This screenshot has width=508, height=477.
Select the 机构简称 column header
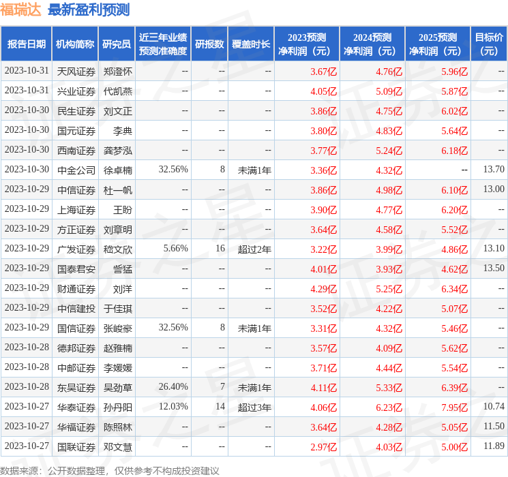click(75, 44)
